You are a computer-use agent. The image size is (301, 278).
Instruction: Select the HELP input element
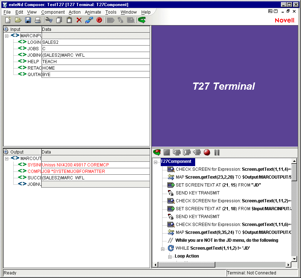[x=33, y=62]
